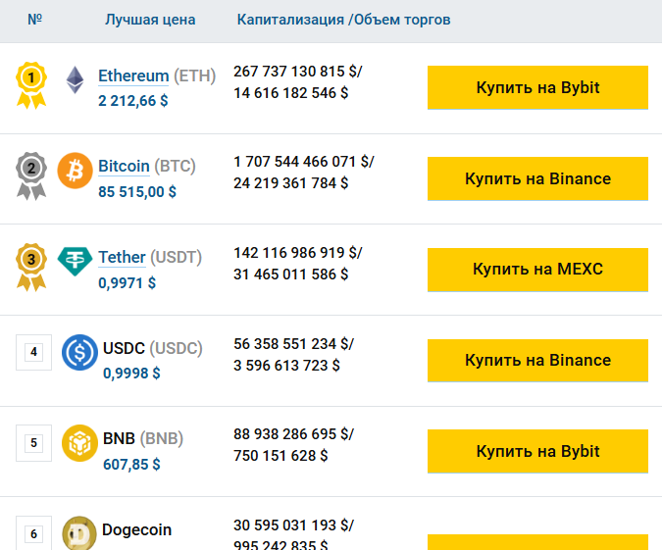662x550 pixels.
Task: Sort by Лучшая цена column header
Action: 150,20
